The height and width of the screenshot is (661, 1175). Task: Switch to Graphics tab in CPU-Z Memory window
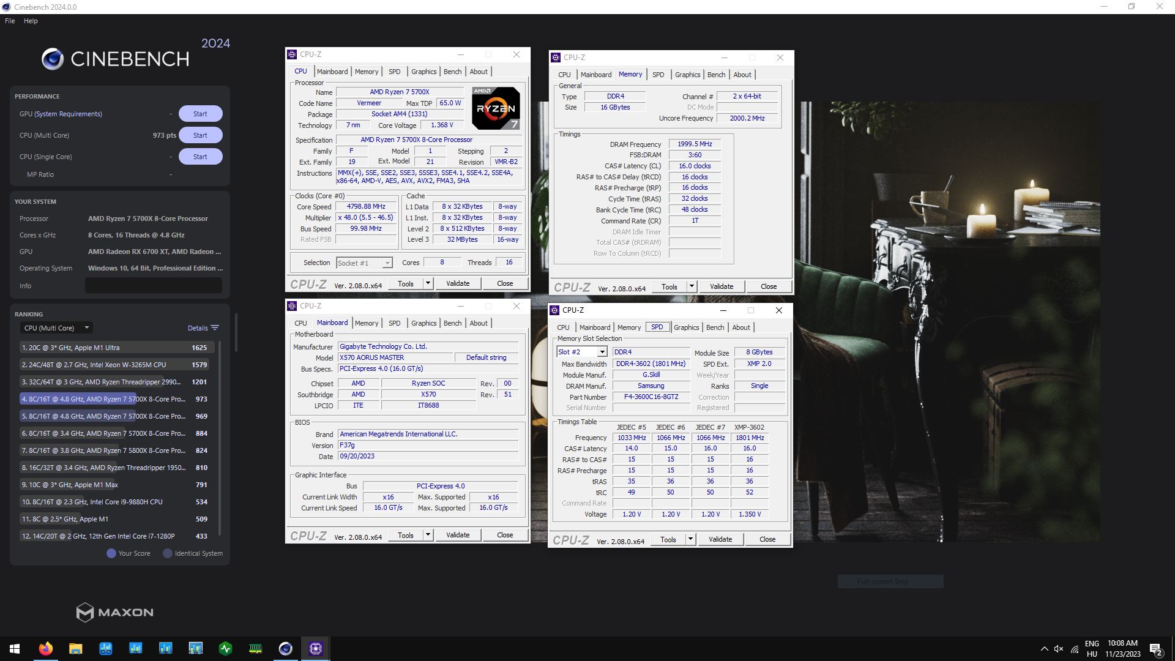coord(688,75)
